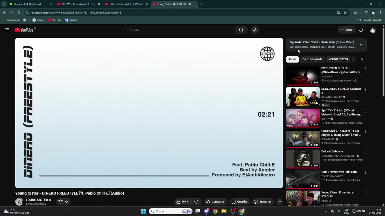Open the Traducir bookmark
The width and height of the screenshot is (385, 216).
(x=71, y=20)
